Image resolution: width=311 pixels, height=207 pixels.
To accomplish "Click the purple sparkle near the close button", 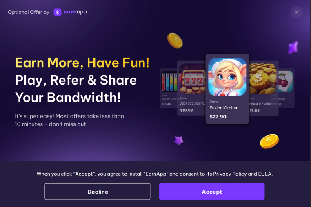I will point(293,48).
